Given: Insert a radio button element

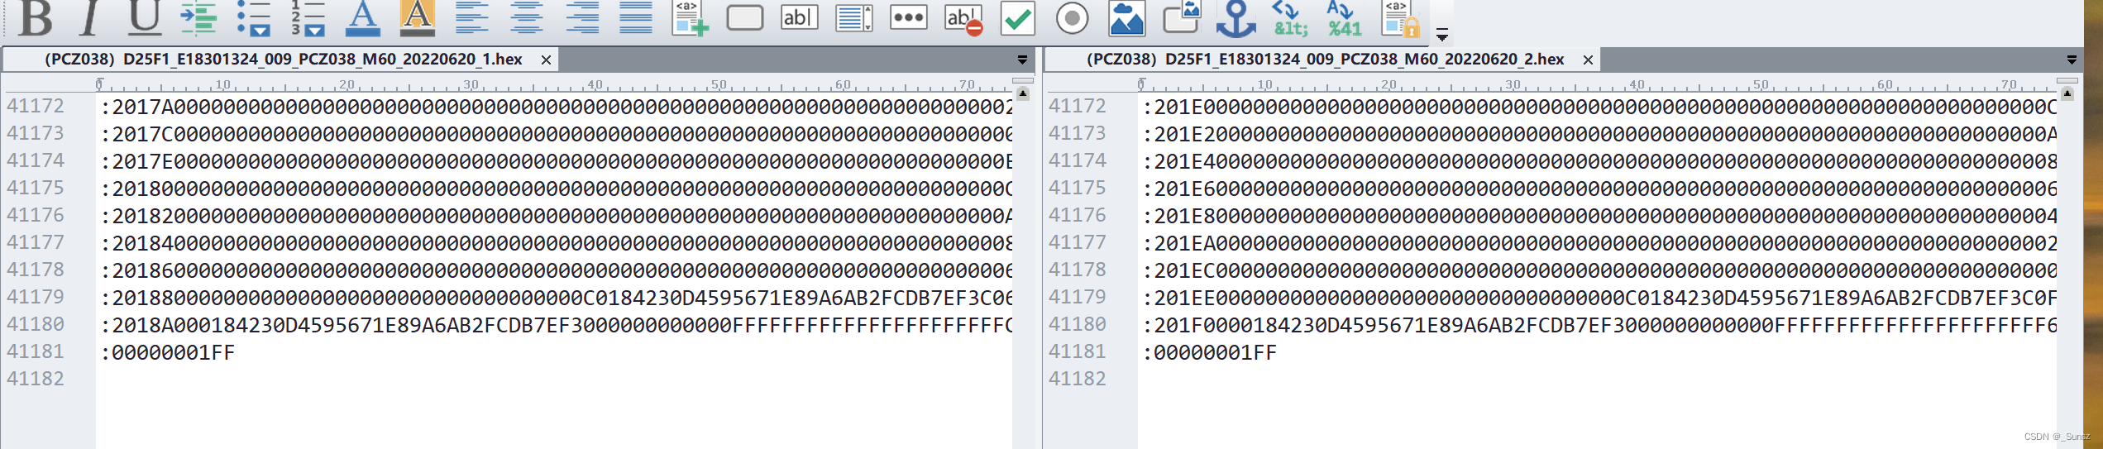Looking at the screenshot, I should 1072,17.
